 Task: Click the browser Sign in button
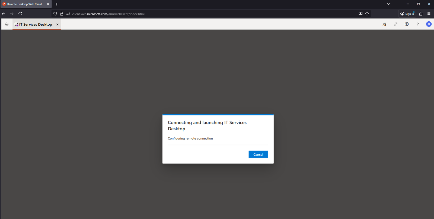[407, 14]
